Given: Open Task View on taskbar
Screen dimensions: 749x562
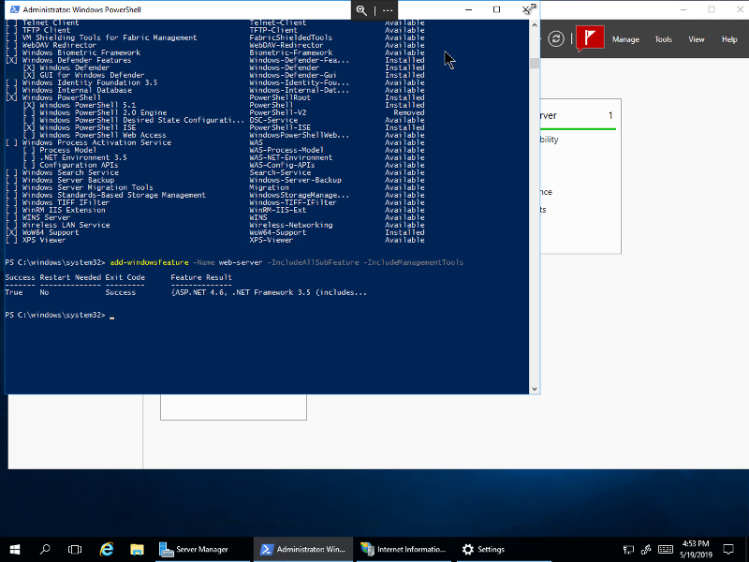Looking at the screenshot, I should [x=75, y=549].
